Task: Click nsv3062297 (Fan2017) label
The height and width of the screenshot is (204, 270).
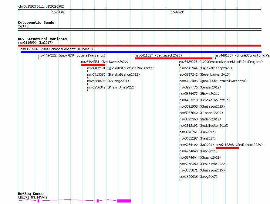Action: (197, 138)
